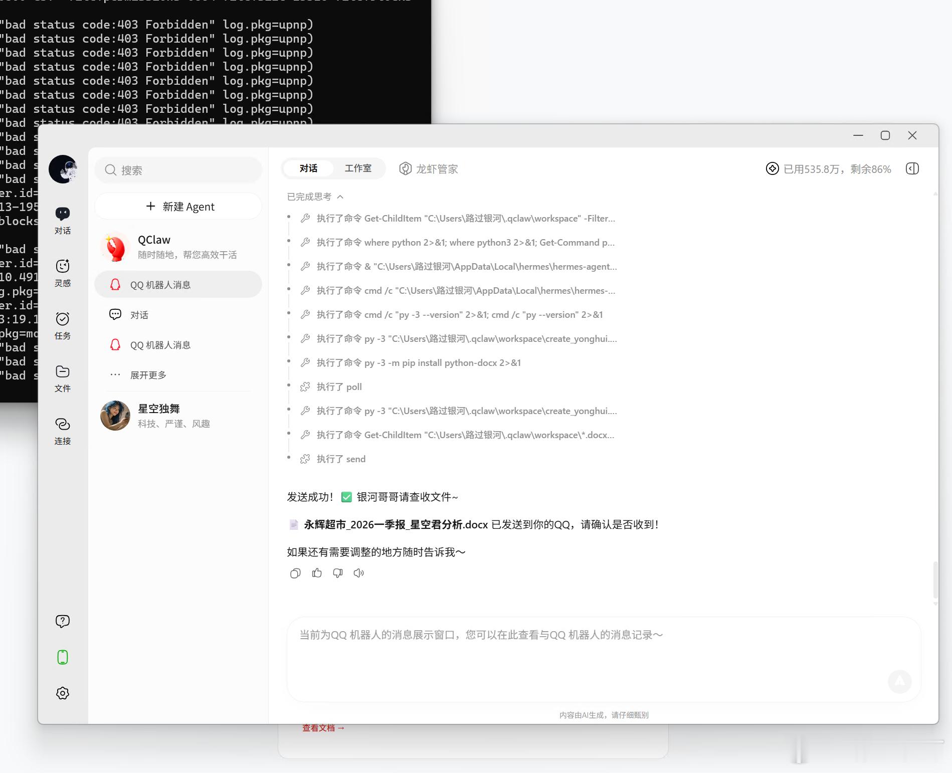Screen dimensions: 952x773
Task: Collapse the 已完成思考 section
Action: 340,197
